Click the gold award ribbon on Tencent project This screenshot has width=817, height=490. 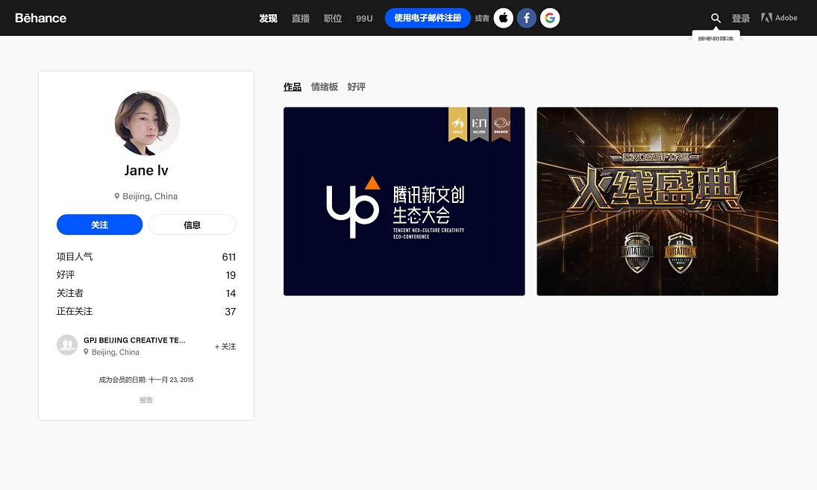click(458, 125)
